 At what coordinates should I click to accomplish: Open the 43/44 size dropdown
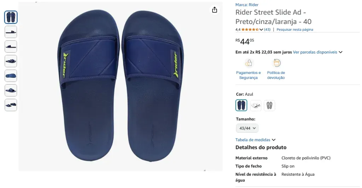pos(247,128)
